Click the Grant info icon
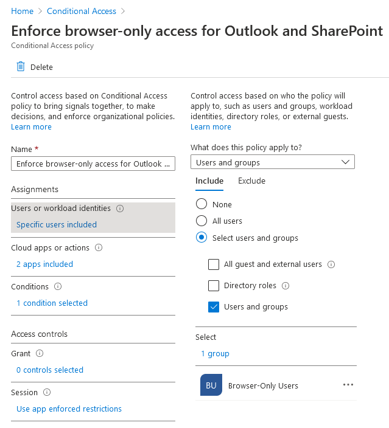Viewport: 389px width, 428px height. point(40,353)
